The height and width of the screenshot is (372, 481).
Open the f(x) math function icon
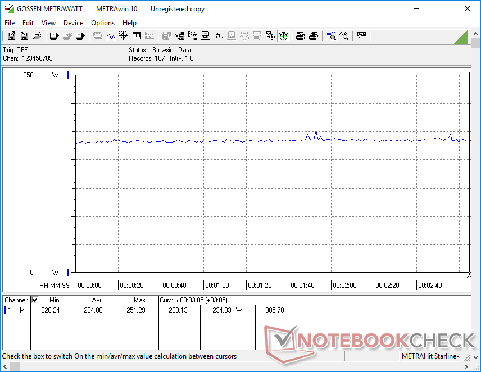219,36
